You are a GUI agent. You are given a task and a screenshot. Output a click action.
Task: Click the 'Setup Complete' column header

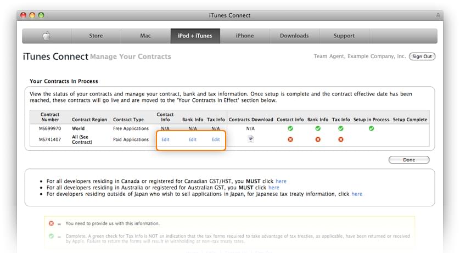click(410, 120)
